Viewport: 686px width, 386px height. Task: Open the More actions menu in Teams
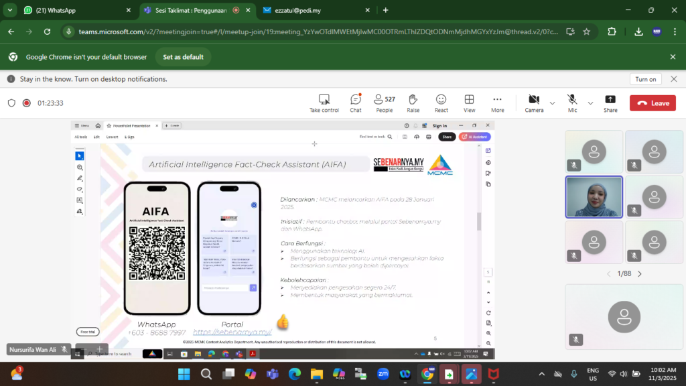498,103
